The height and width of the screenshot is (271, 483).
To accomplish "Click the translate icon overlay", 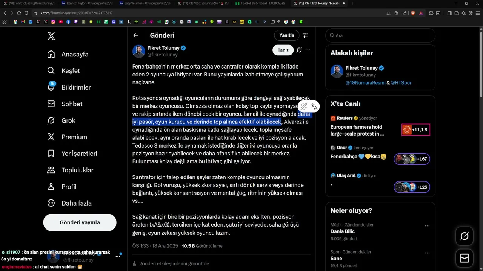I will (314, 107).
